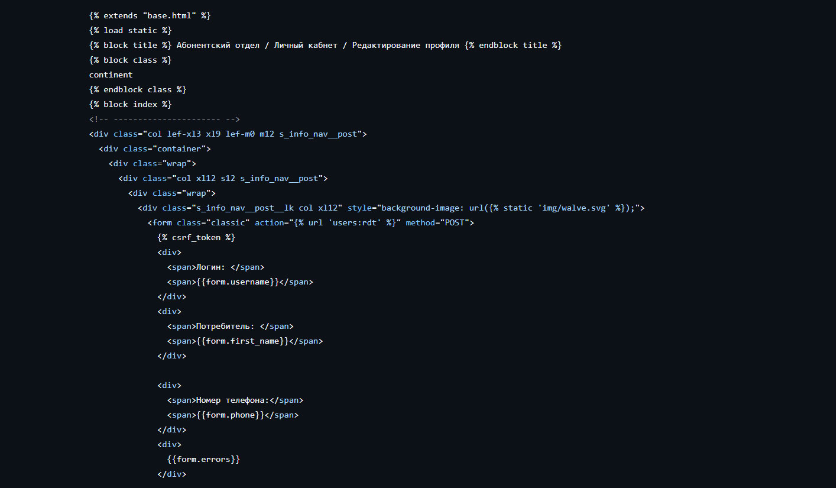Click the word continent
The width and height of the screenshot is (837, 488).
pyautogui.click(x=111, y=75)
